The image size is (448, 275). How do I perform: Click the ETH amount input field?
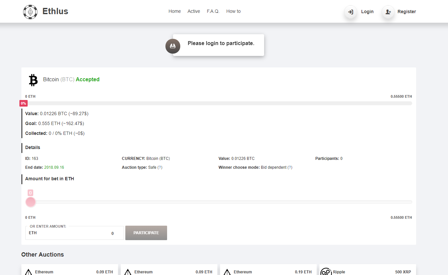click(75, 233)
